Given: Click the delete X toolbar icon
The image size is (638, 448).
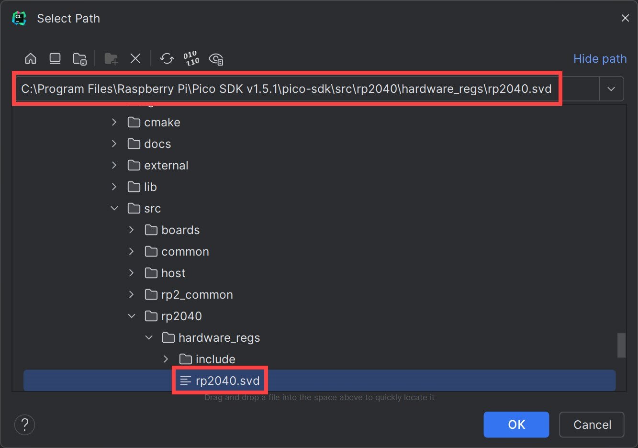Looking at the screenshot, I should coord(135,58).
